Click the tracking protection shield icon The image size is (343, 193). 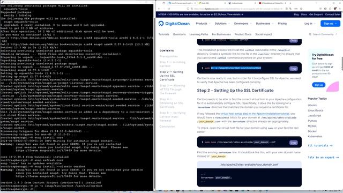pos(188,9)
